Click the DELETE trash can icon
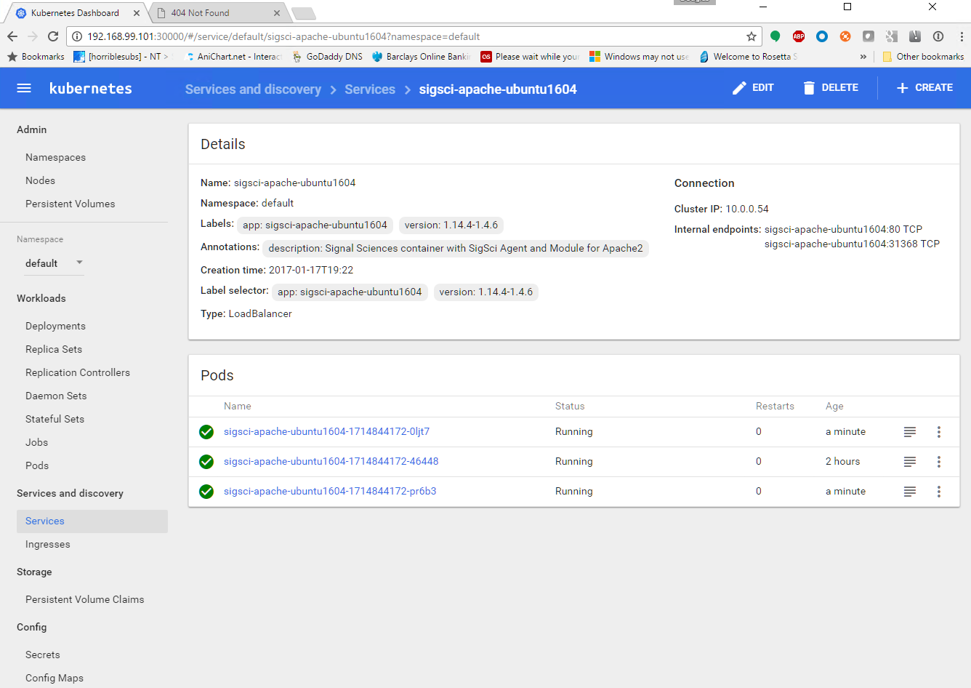The width and height of the screenshot is (971, 688). tap(809, 88)
